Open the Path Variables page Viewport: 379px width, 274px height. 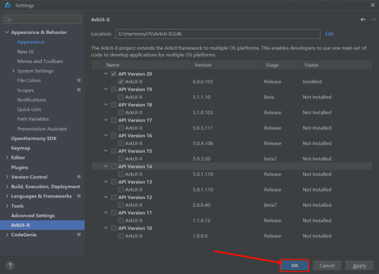tap(33, 119)
